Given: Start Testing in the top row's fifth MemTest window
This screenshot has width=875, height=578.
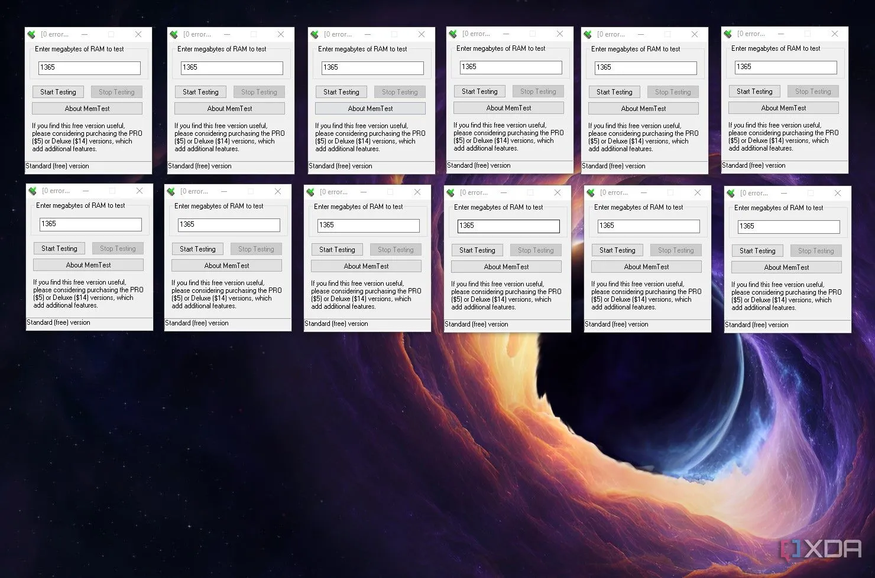Looking at the screenshot, I should point(614,92).
